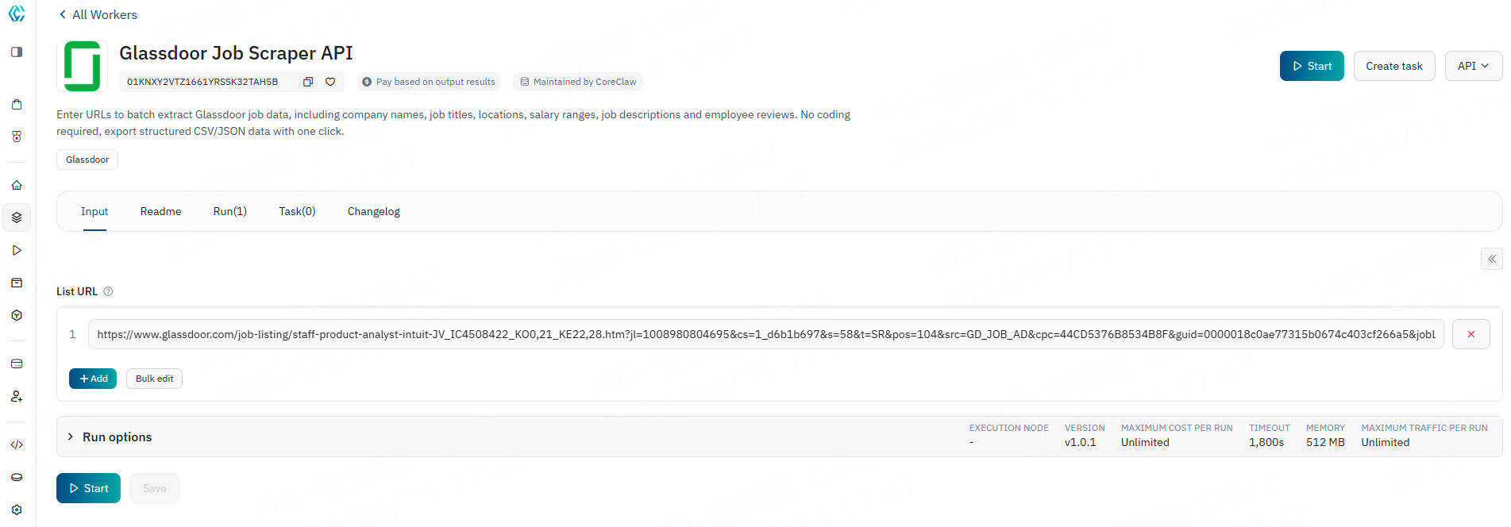Open the billing card icon in sidebar
This screenshot has height=527, width=1511.
(x=17, y=364)
